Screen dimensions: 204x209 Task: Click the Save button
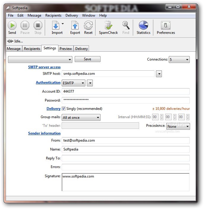[87, 59]
